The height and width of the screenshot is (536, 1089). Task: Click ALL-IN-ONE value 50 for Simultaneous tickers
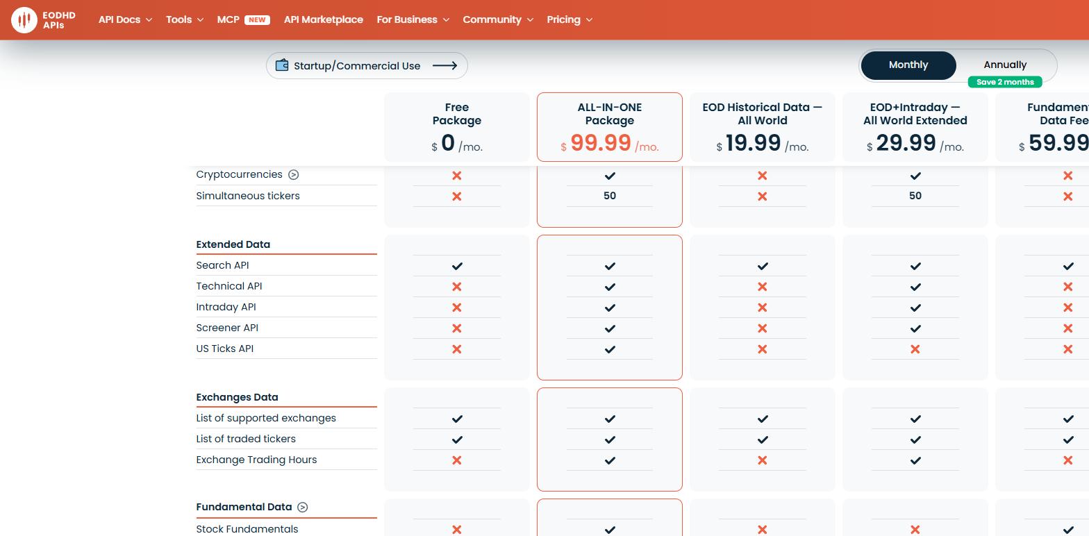click(610, 196)
